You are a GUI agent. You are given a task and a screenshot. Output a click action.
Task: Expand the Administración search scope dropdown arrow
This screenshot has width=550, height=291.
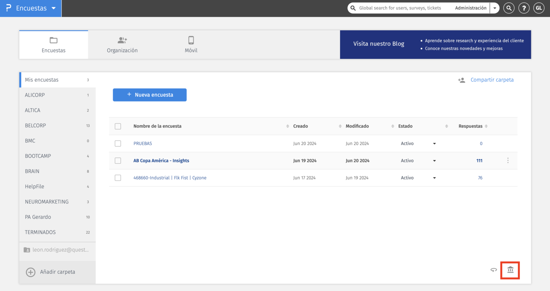click(x=495, y=8)
